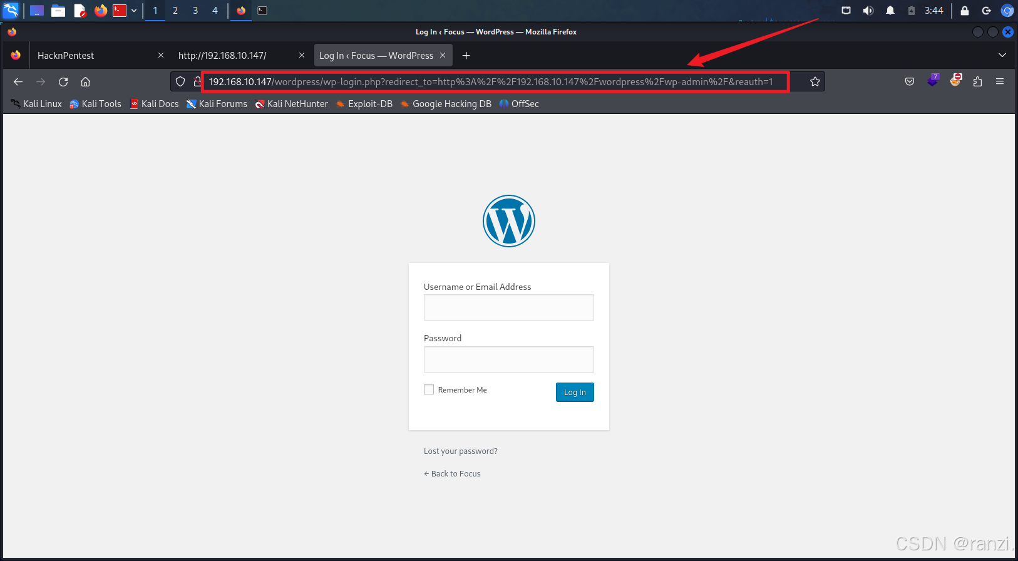Open the volume control in the tray
This screenshot has width=1018, height=561.
(x=868, y=11)
